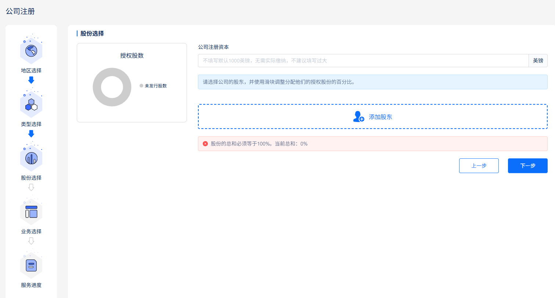
Task: Click the red error icon in warning bar
Action: [205, 143]
